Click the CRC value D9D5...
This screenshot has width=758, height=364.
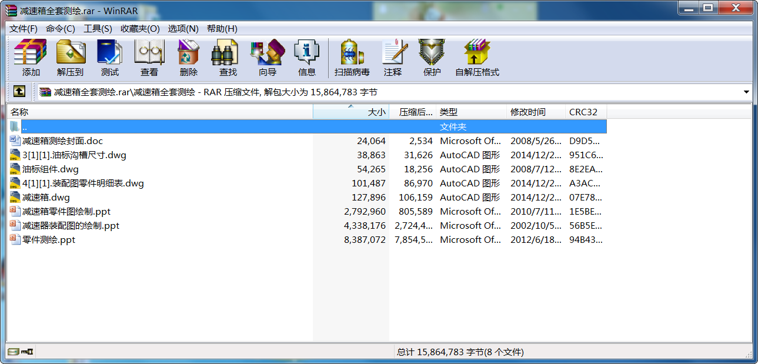pos(586,141)
